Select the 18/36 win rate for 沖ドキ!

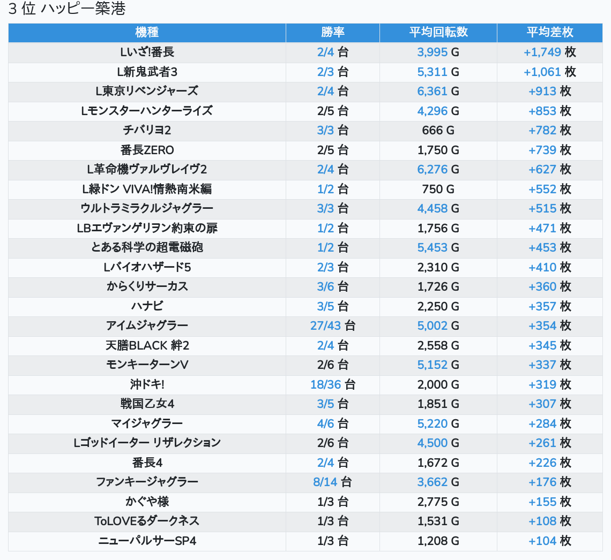pyautogui.click(x=325, y=384)
